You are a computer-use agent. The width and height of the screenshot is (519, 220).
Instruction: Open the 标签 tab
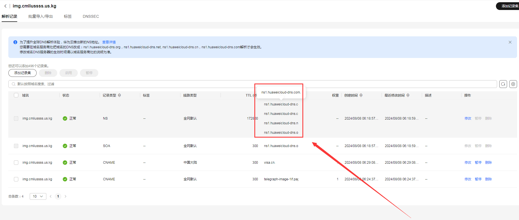point(68,16)
